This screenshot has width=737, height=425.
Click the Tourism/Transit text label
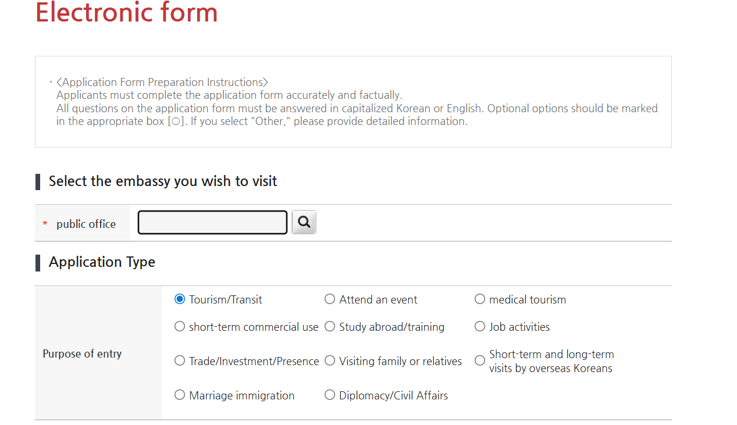225,299
